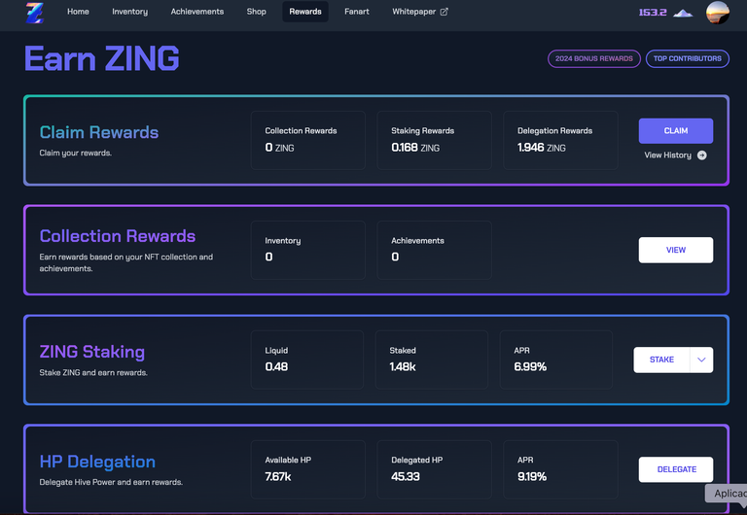
Task: Open View History link
Action: pyautogui.click(x=676, y=155)
